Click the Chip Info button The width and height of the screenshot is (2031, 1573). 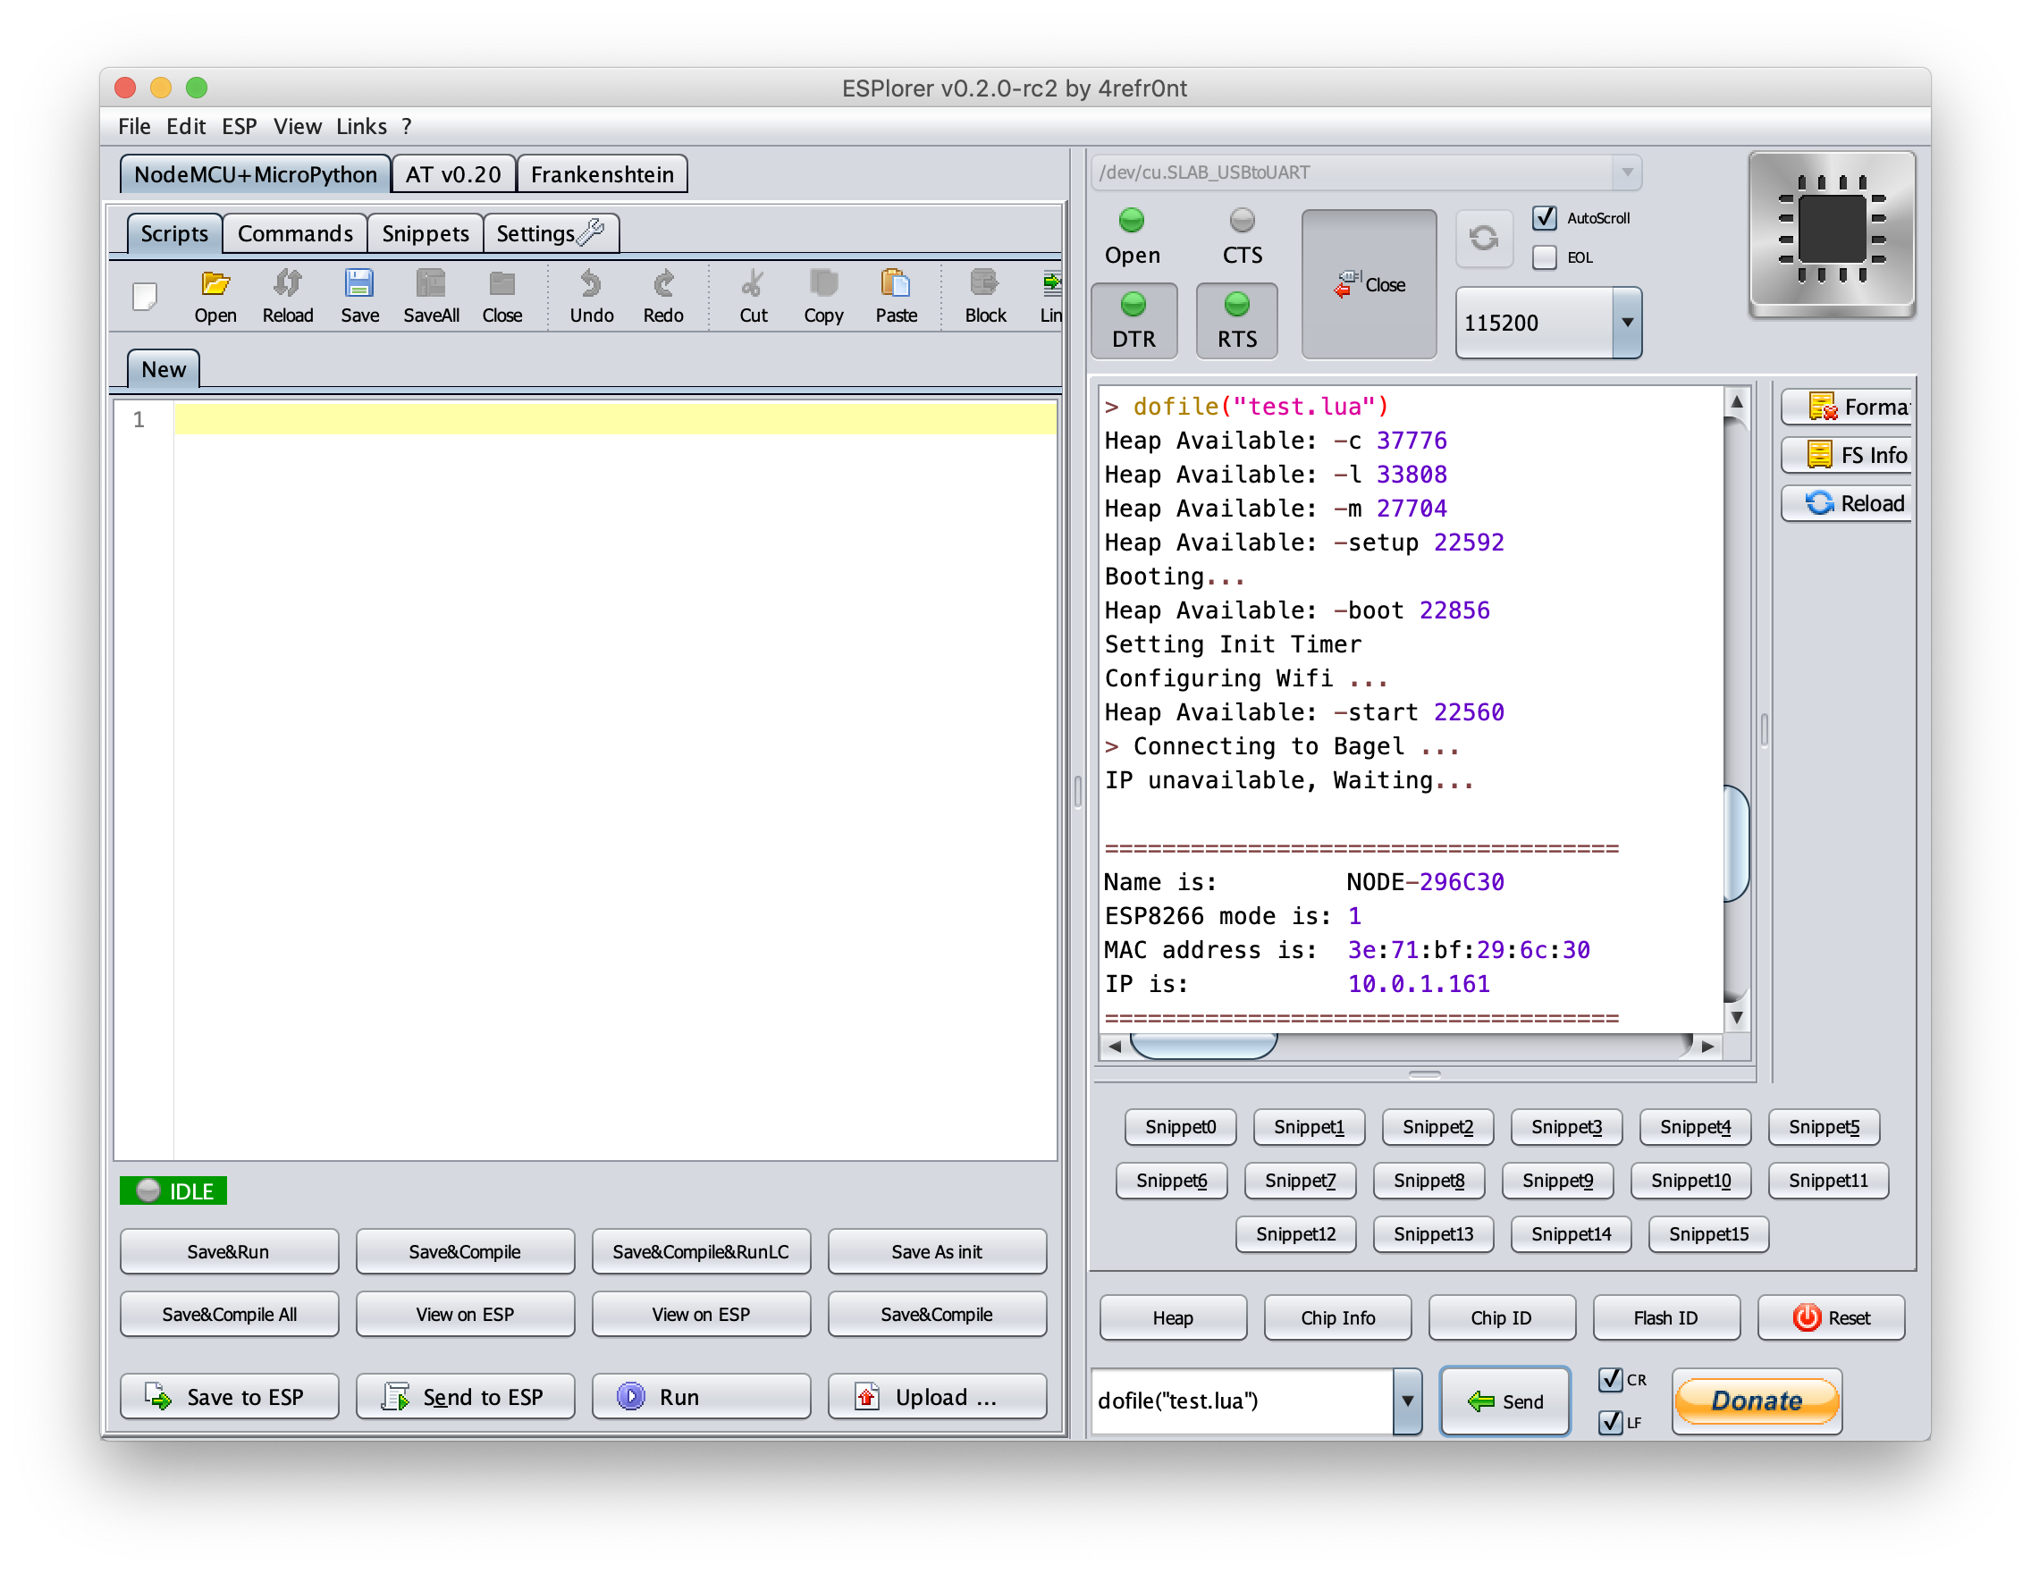tap(1338, 1318)
